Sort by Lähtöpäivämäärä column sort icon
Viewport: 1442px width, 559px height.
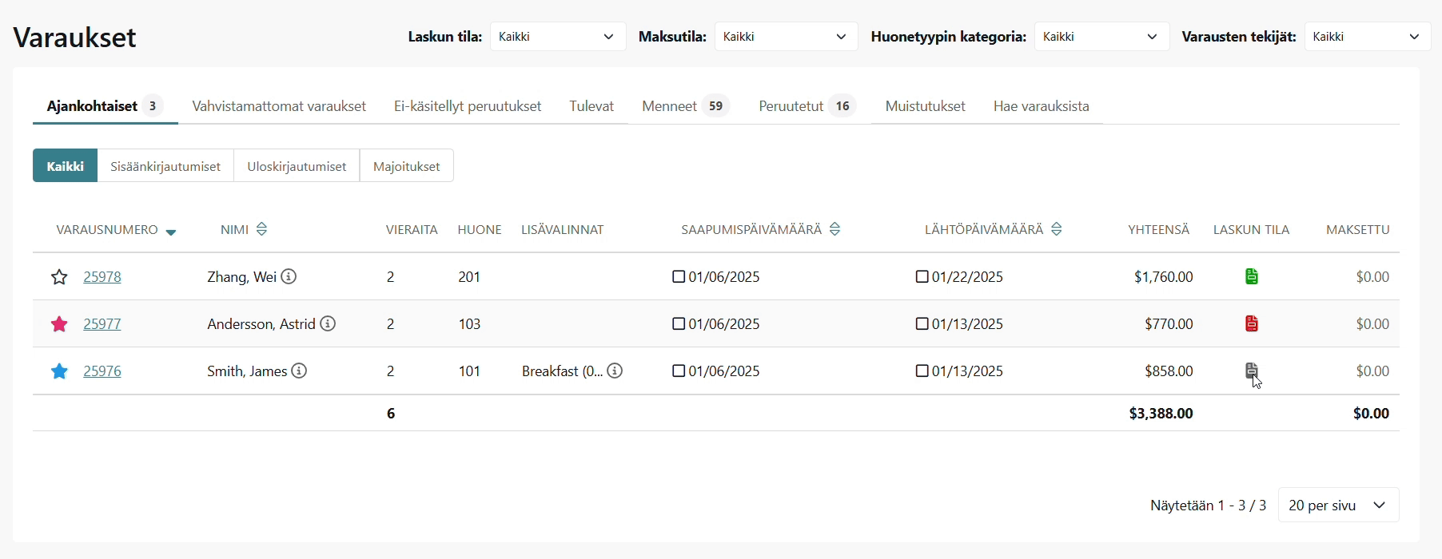click(1057, 229)
